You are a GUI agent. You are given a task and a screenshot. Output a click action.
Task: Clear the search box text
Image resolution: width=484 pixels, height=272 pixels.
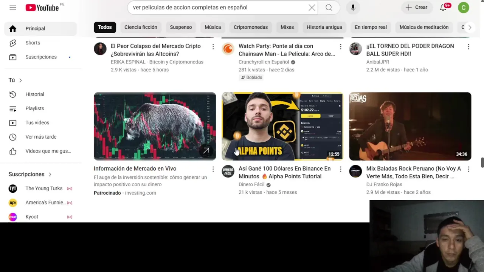point(312,8)
